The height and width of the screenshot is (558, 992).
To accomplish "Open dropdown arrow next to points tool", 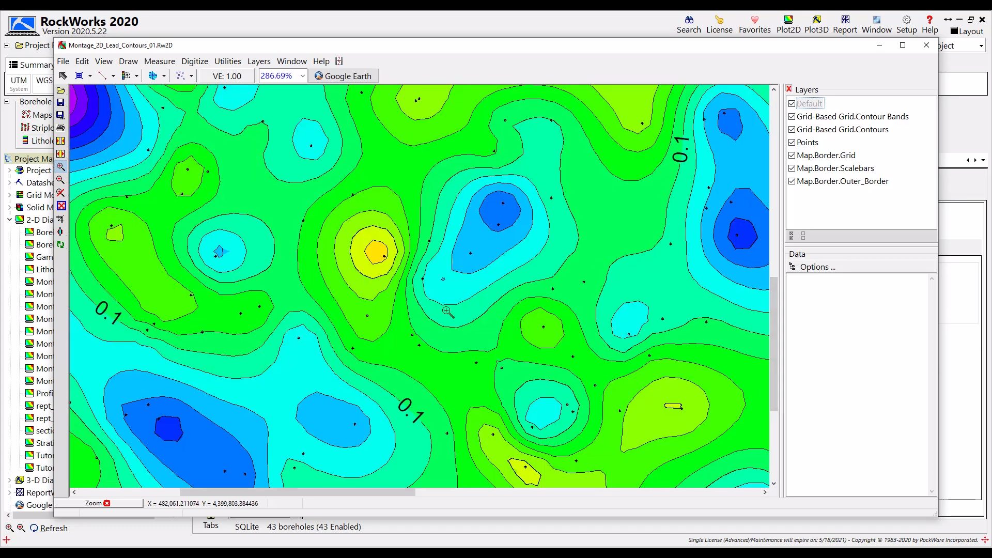I will tap(191, 76).
